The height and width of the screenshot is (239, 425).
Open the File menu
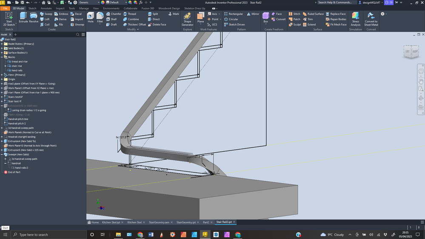[5, 9]
